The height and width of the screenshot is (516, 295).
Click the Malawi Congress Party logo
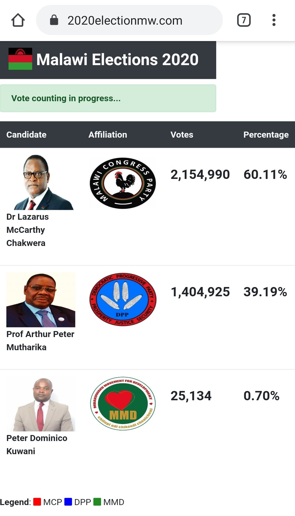(123, 183)
